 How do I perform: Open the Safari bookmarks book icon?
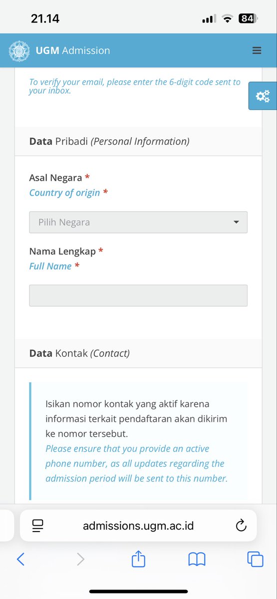pos(197,560)
